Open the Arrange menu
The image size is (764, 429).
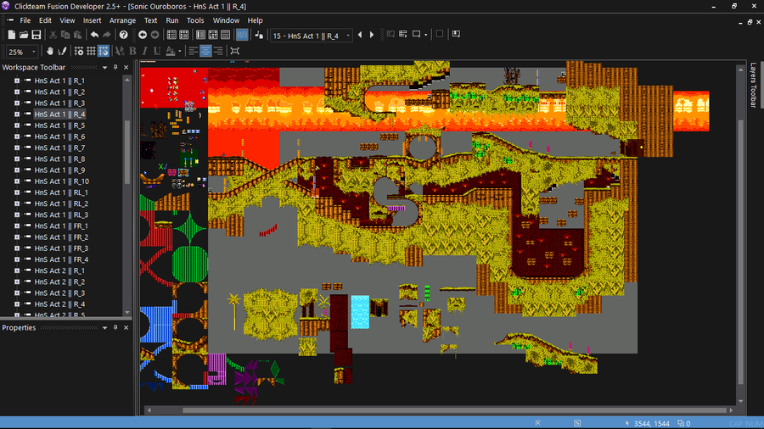click(122, 20)
